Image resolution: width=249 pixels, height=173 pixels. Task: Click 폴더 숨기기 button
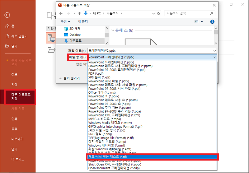coord(69,78)
